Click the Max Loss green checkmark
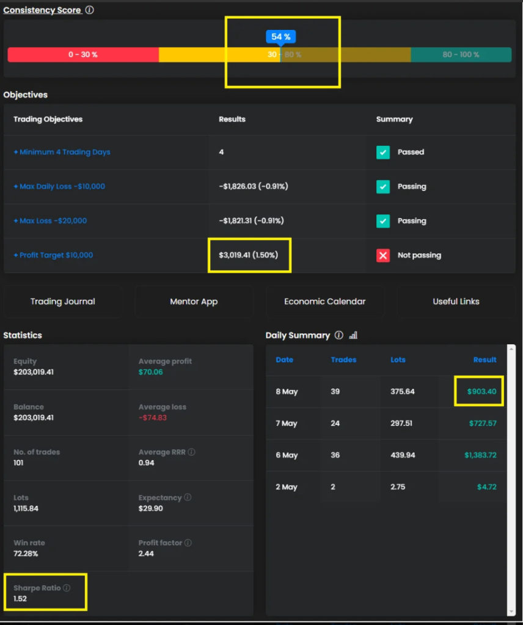Screen dimensions: 523x625 coord(383,221)
